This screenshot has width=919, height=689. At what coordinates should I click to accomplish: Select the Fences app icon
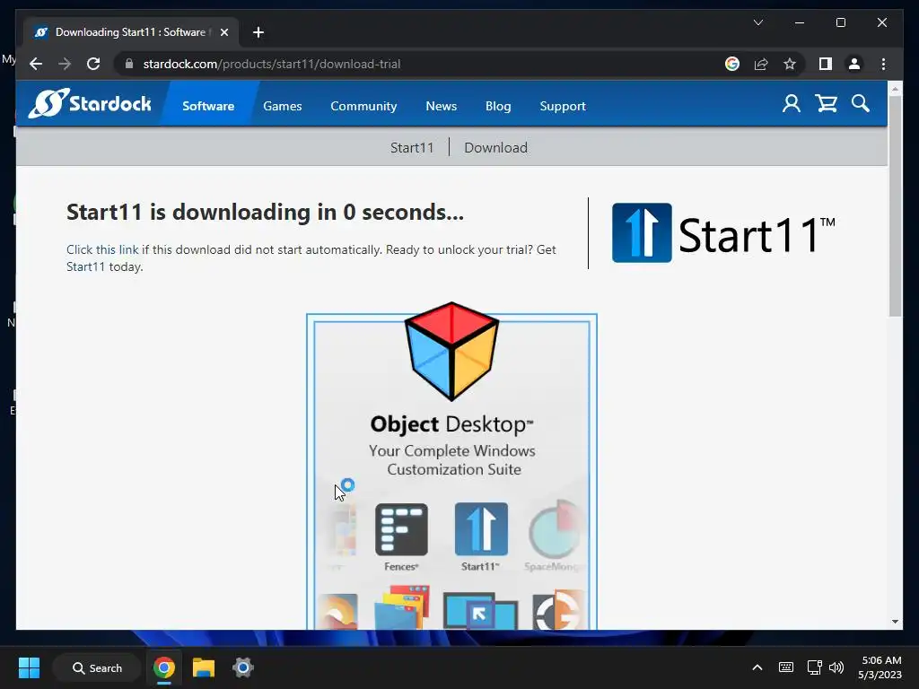[401, 529]
